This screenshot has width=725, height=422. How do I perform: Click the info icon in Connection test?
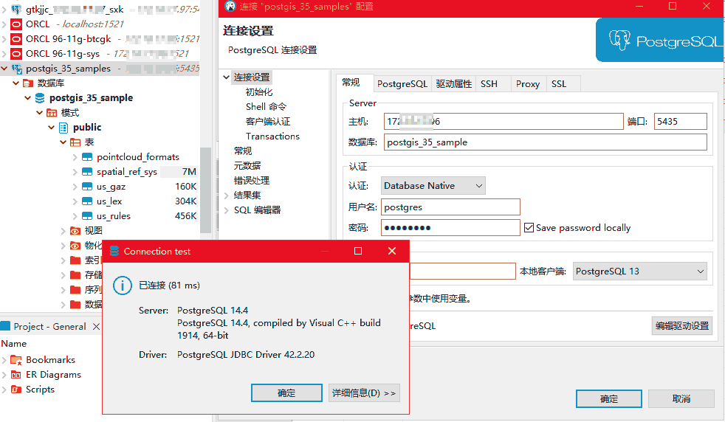tap(123, 286)
